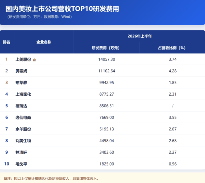Image resolution: width=205 pixels, height=183 pixels.
Task: Select the 2026年上半年 header cell
Action: 140,36
